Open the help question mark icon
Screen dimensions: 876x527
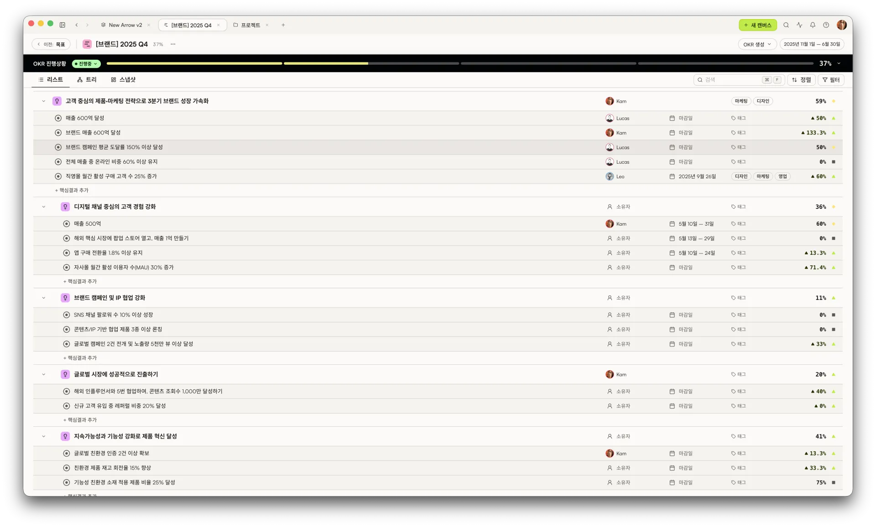point(826,25)
